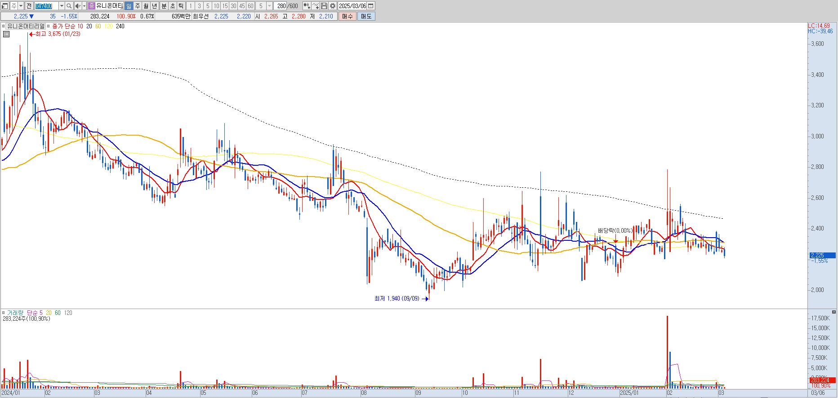Click the 주 stock type selector button
This screenshot has height=398, width=838.
click(14, 6)
